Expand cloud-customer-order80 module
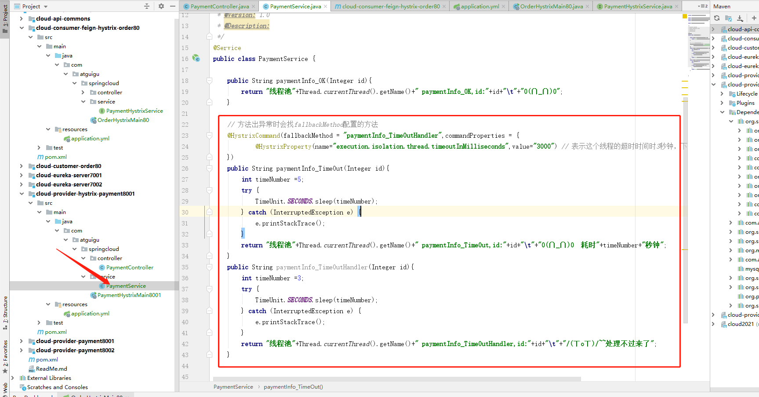 point(22,166)
